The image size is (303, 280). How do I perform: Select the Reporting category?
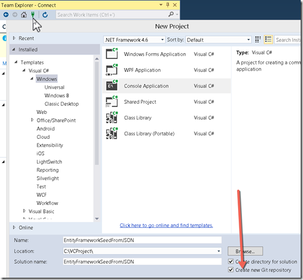pyautogui.click(x=48, y=170)
